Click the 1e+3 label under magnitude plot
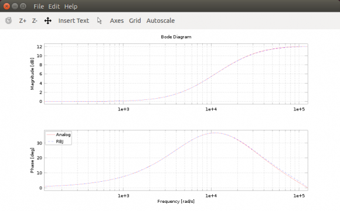 pos(123,109)
